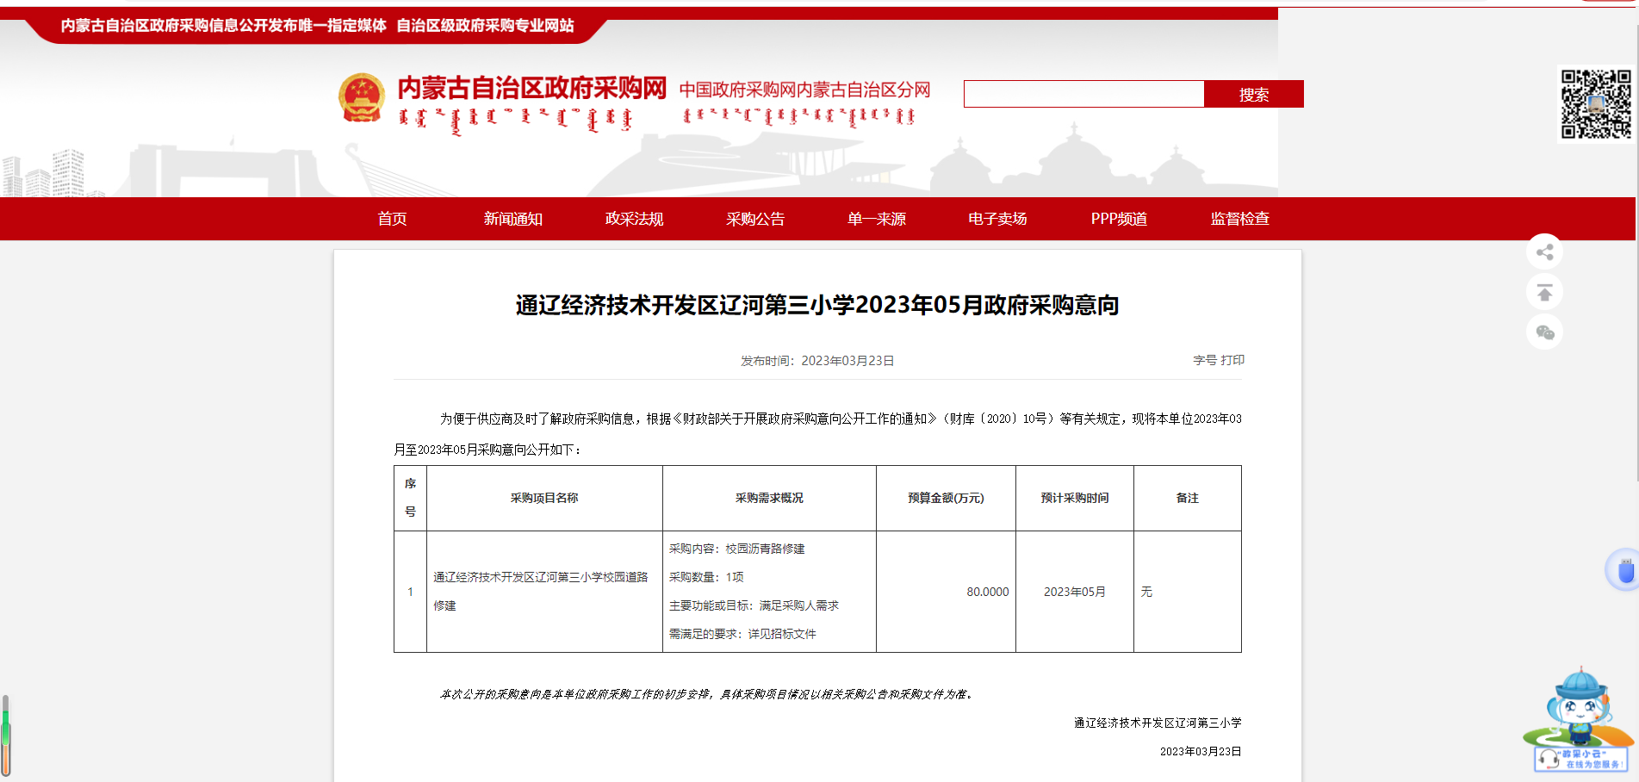Focus the search input field
The height and width of the screenshot is (782, 1639).
point(1083,94)
